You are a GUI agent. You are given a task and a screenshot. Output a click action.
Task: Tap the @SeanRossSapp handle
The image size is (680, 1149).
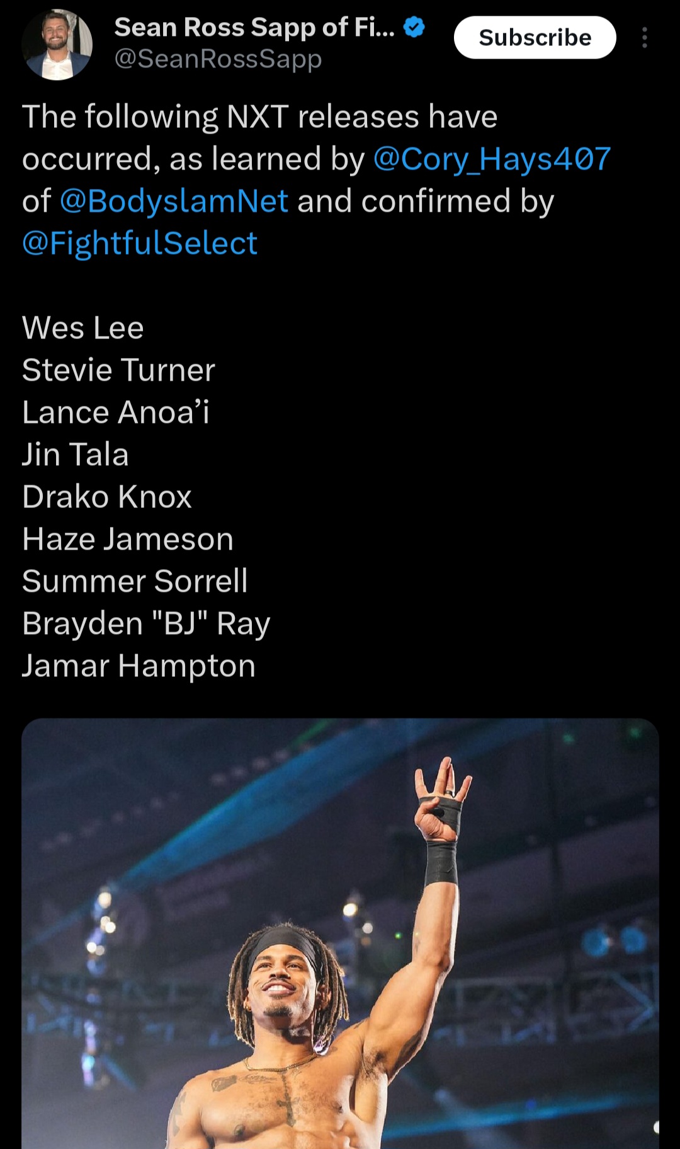click(x=218, y=59)
